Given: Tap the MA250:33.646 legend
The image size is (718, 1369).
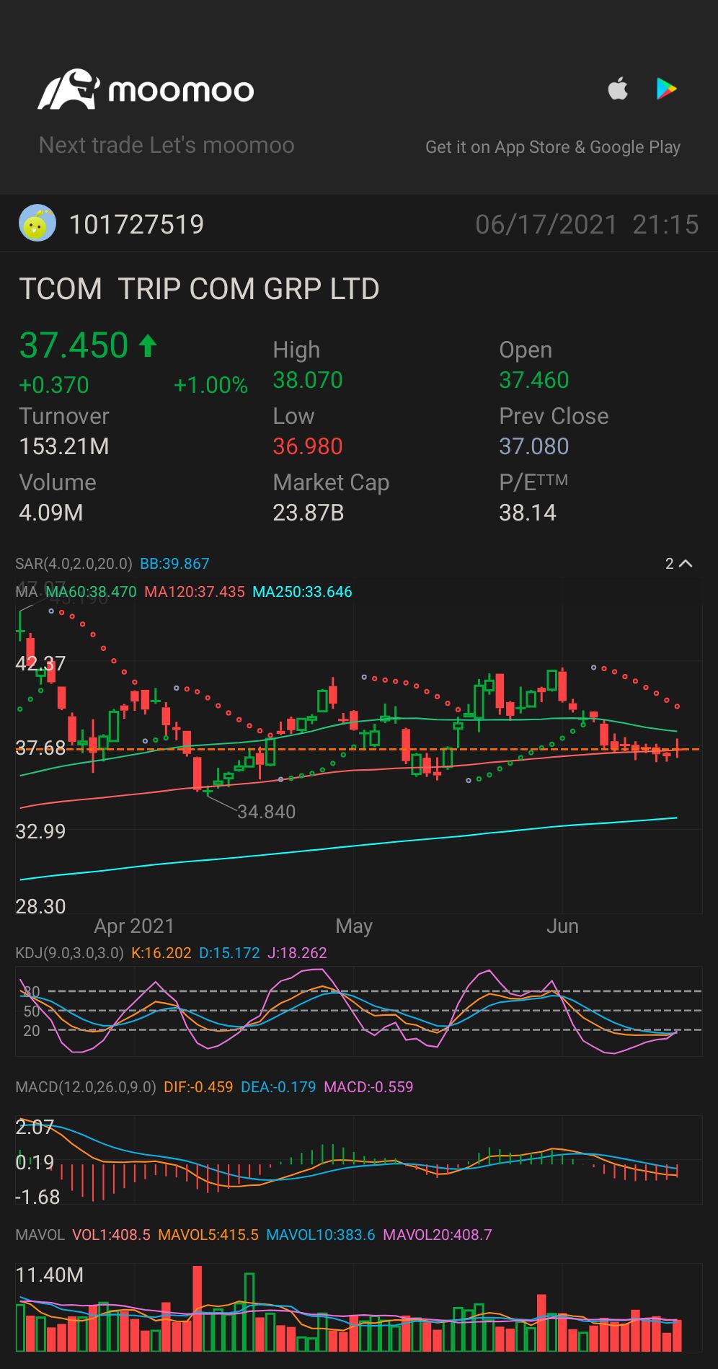Looking at the screenshot, I should point(302,592).
